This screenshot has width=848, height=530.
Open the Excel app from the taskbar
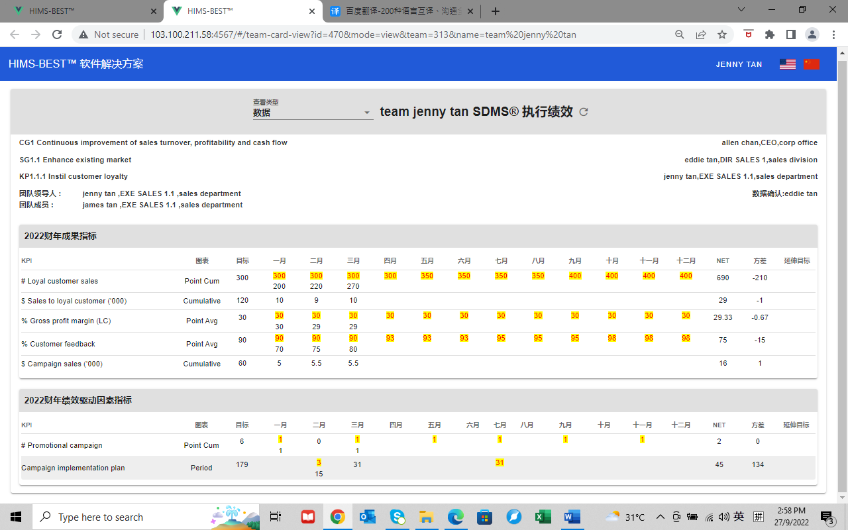coord(543,517)
